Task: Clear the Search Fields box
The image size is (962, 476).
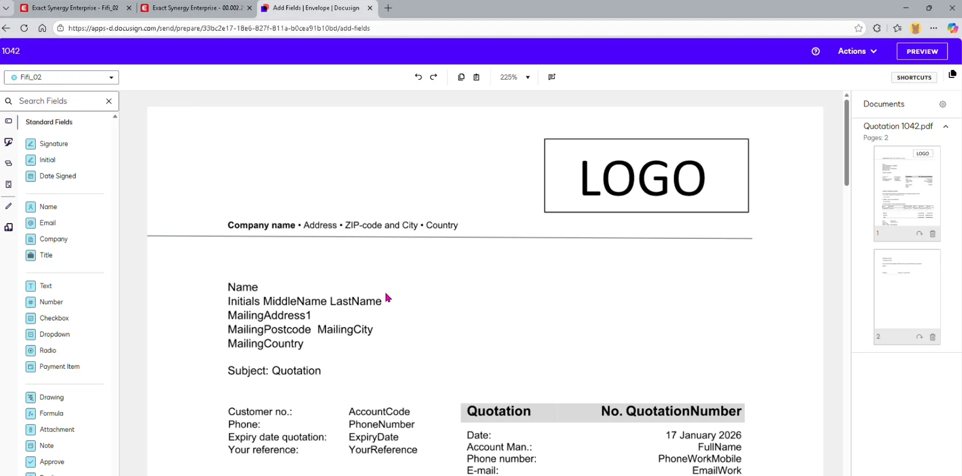Action: pos(109,101)
